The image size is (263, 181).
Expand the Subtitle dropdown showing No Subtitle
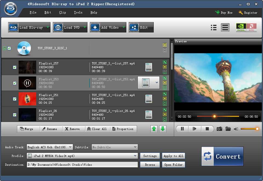pyautogui.click(x=115, y=147)
